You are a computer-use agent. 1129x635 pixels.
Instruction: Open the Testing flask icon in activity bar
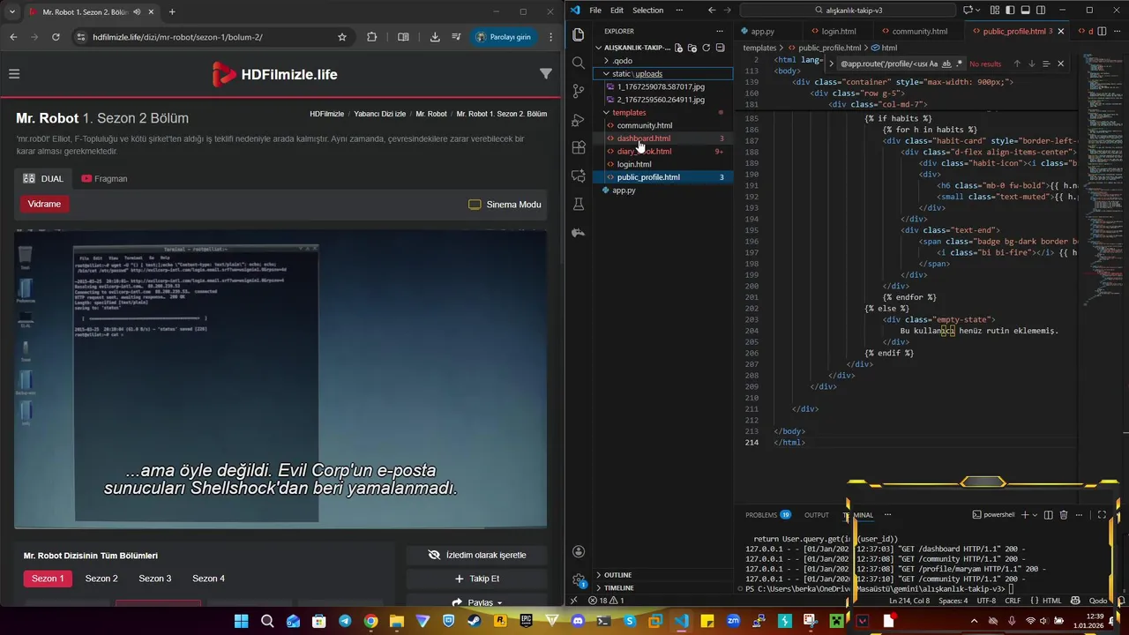click(x=579, y=204)
